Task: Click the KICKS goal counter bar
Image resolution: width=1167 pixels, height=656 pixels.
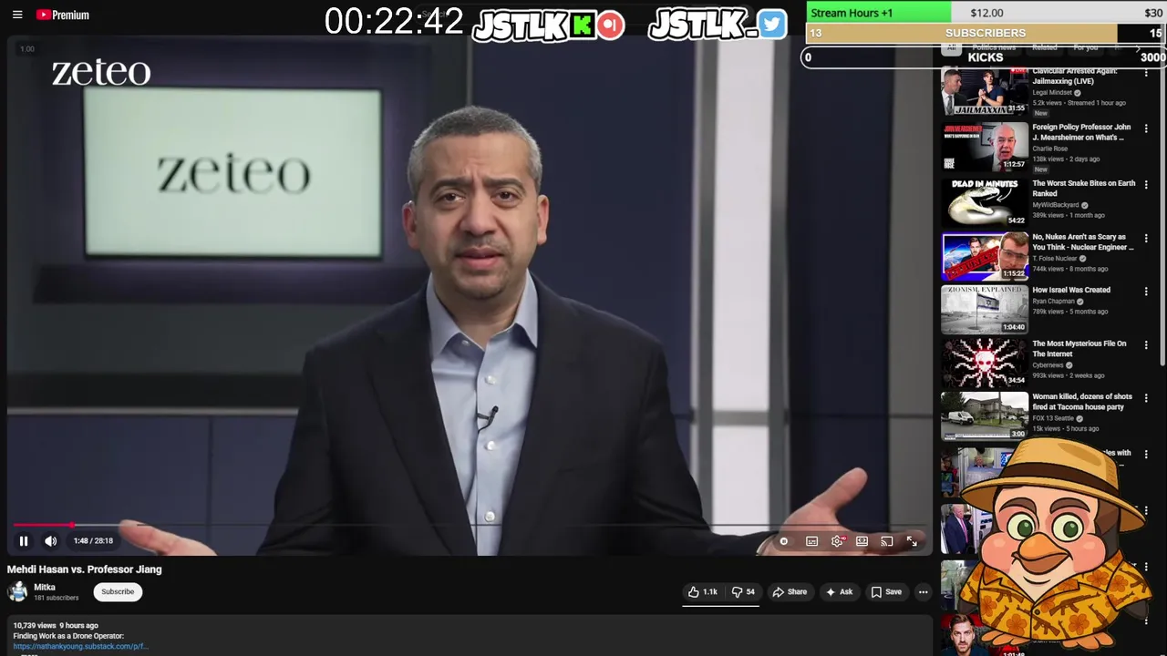Action: [985, 57]
